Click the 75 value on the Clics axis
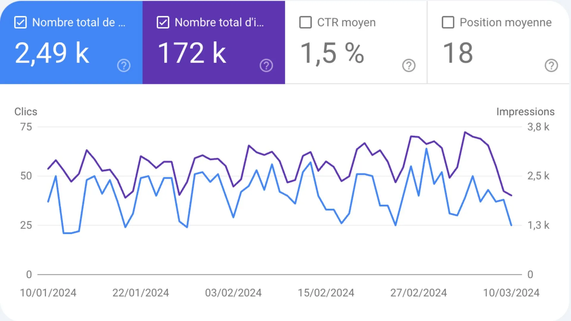This screenshot has width=571, height=321. [x=26, y=127]
